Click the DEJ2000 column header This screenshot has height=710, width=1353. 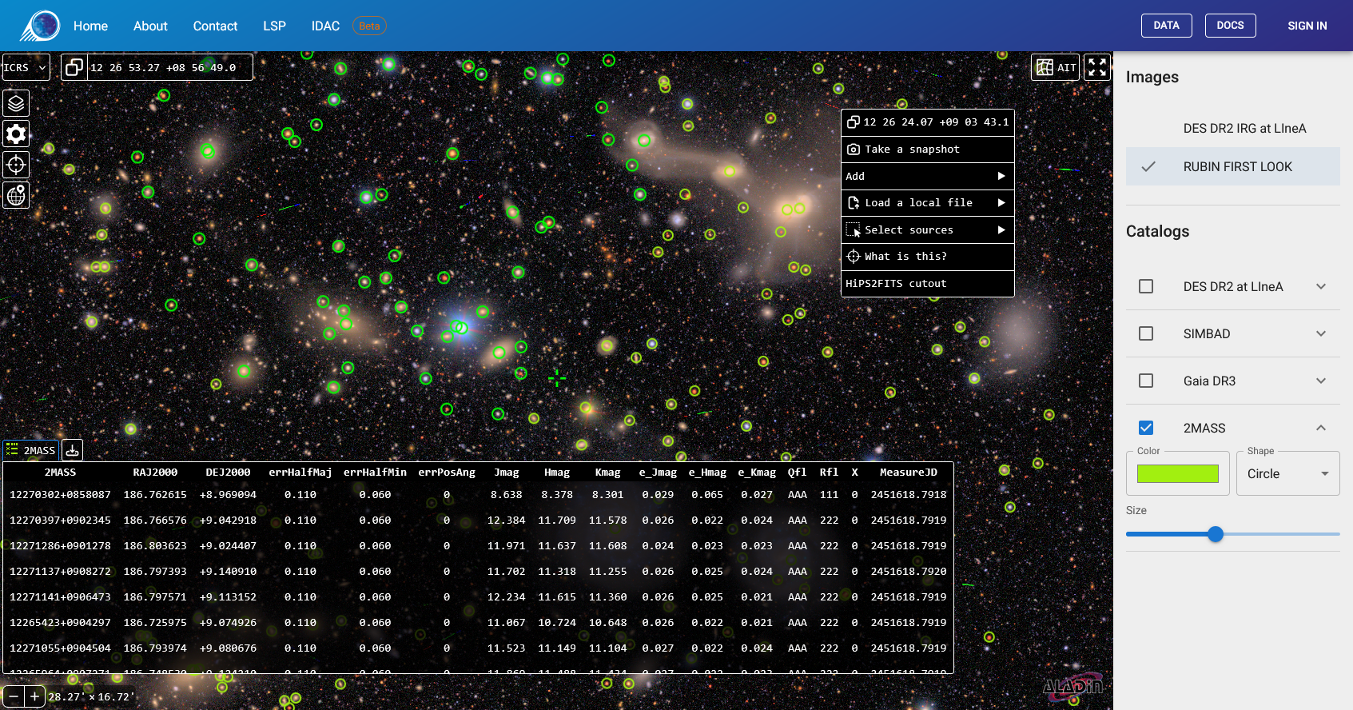coord(228,472)
